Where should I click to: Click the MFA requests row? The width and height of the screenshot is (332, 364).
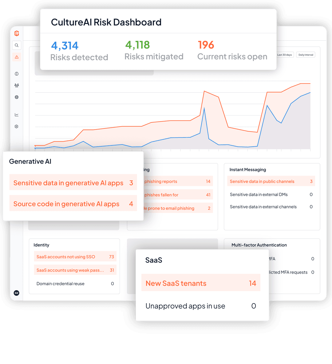click(292, 272)
